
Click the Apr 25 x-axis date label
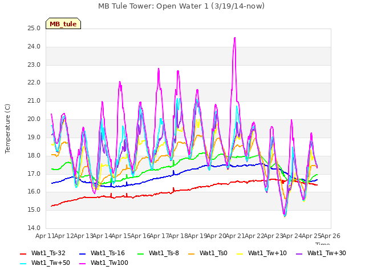coord(311,236)
